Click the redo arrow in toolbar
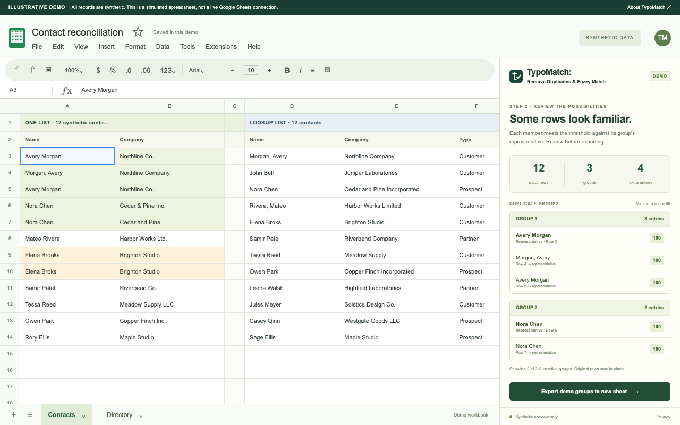The image size is (680, 425). (x=33, y=70)
